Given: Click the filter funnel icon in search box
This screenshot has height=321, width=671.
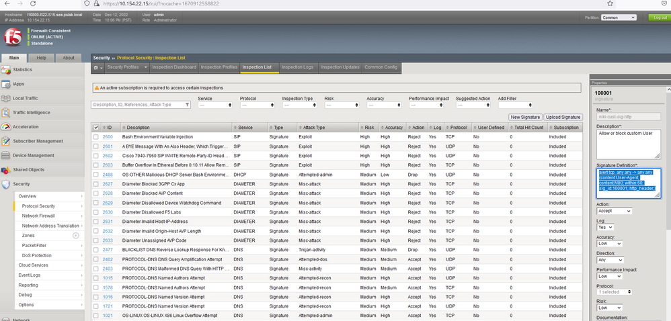Looking at the screenshot, I should point(186,105).
